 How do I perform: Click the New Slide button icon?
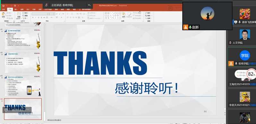[x=19, y=14]
